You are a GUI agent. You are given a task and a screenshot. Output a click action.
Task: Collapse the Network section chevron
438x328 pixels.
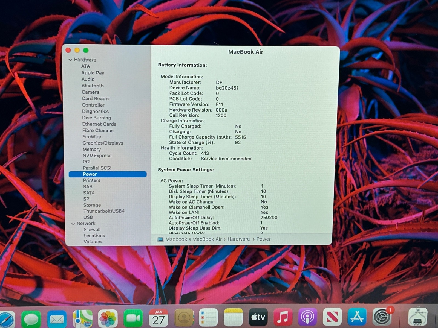(73, 224)
